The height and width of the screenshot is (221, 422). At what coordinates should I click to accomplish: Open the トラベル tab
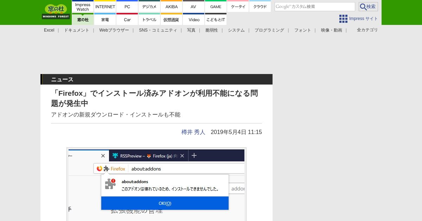[x=149, y=19]
